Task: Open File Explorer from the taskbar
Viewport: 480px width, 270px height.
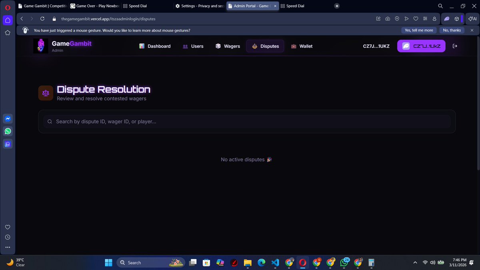Action: tap(248, 262)
